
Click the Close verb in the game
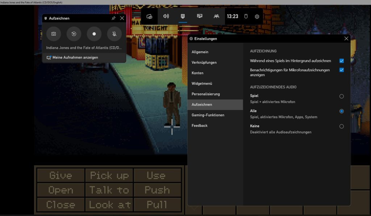coord(61,205)
